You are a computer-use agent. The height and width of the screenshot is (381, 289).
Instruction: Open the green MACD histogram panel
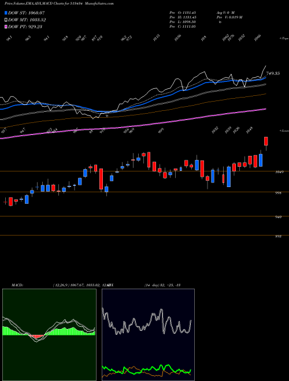(49, 335)
